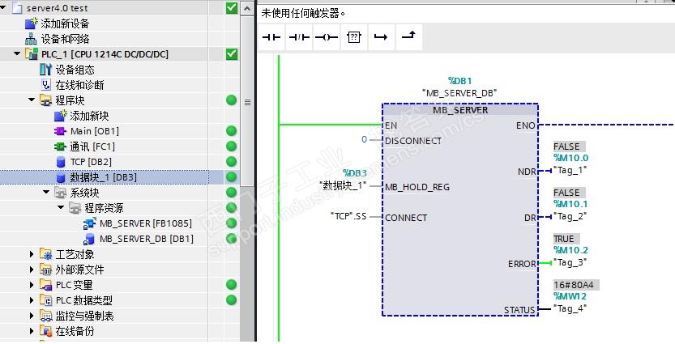675x344 pixels.
Task: Click the "TCP".SS CONNECT operand
Action: (x=348, y=216)
